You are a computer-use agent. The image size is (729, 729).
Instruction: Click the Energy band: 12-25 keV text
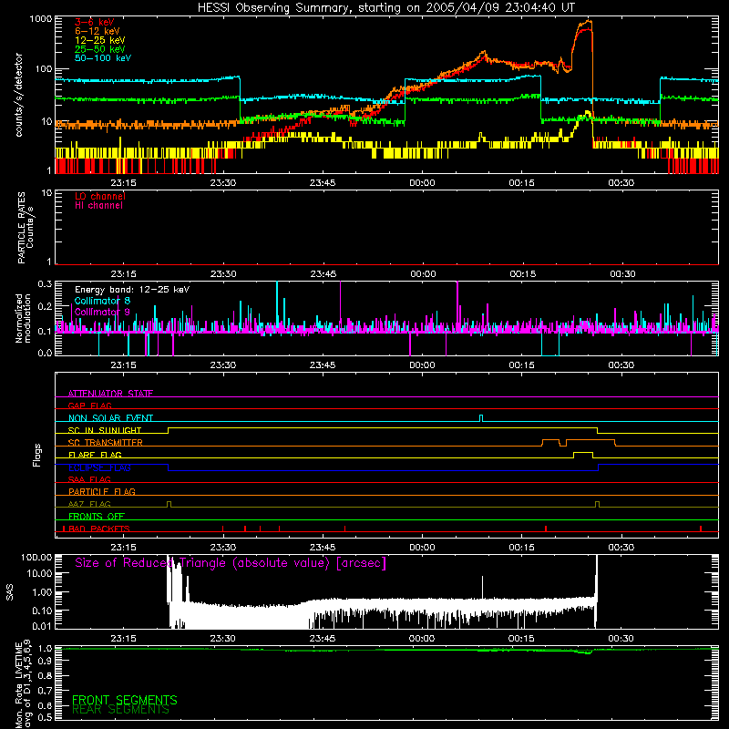coord(132,290)
